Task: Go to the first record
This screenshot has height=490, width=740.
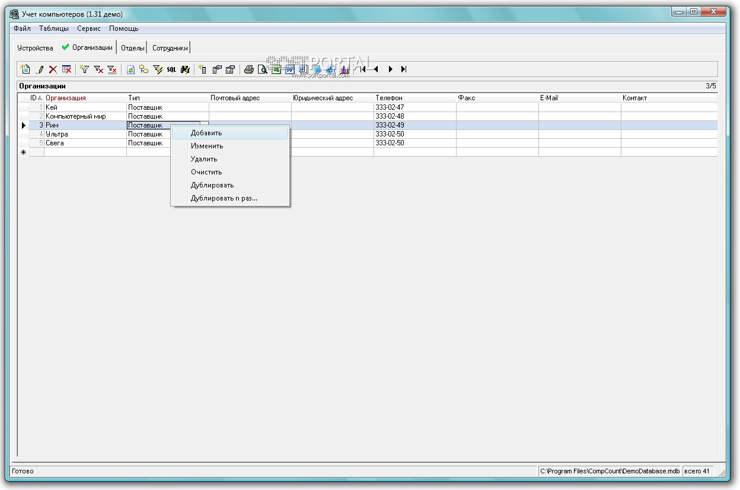Action: 363,69
